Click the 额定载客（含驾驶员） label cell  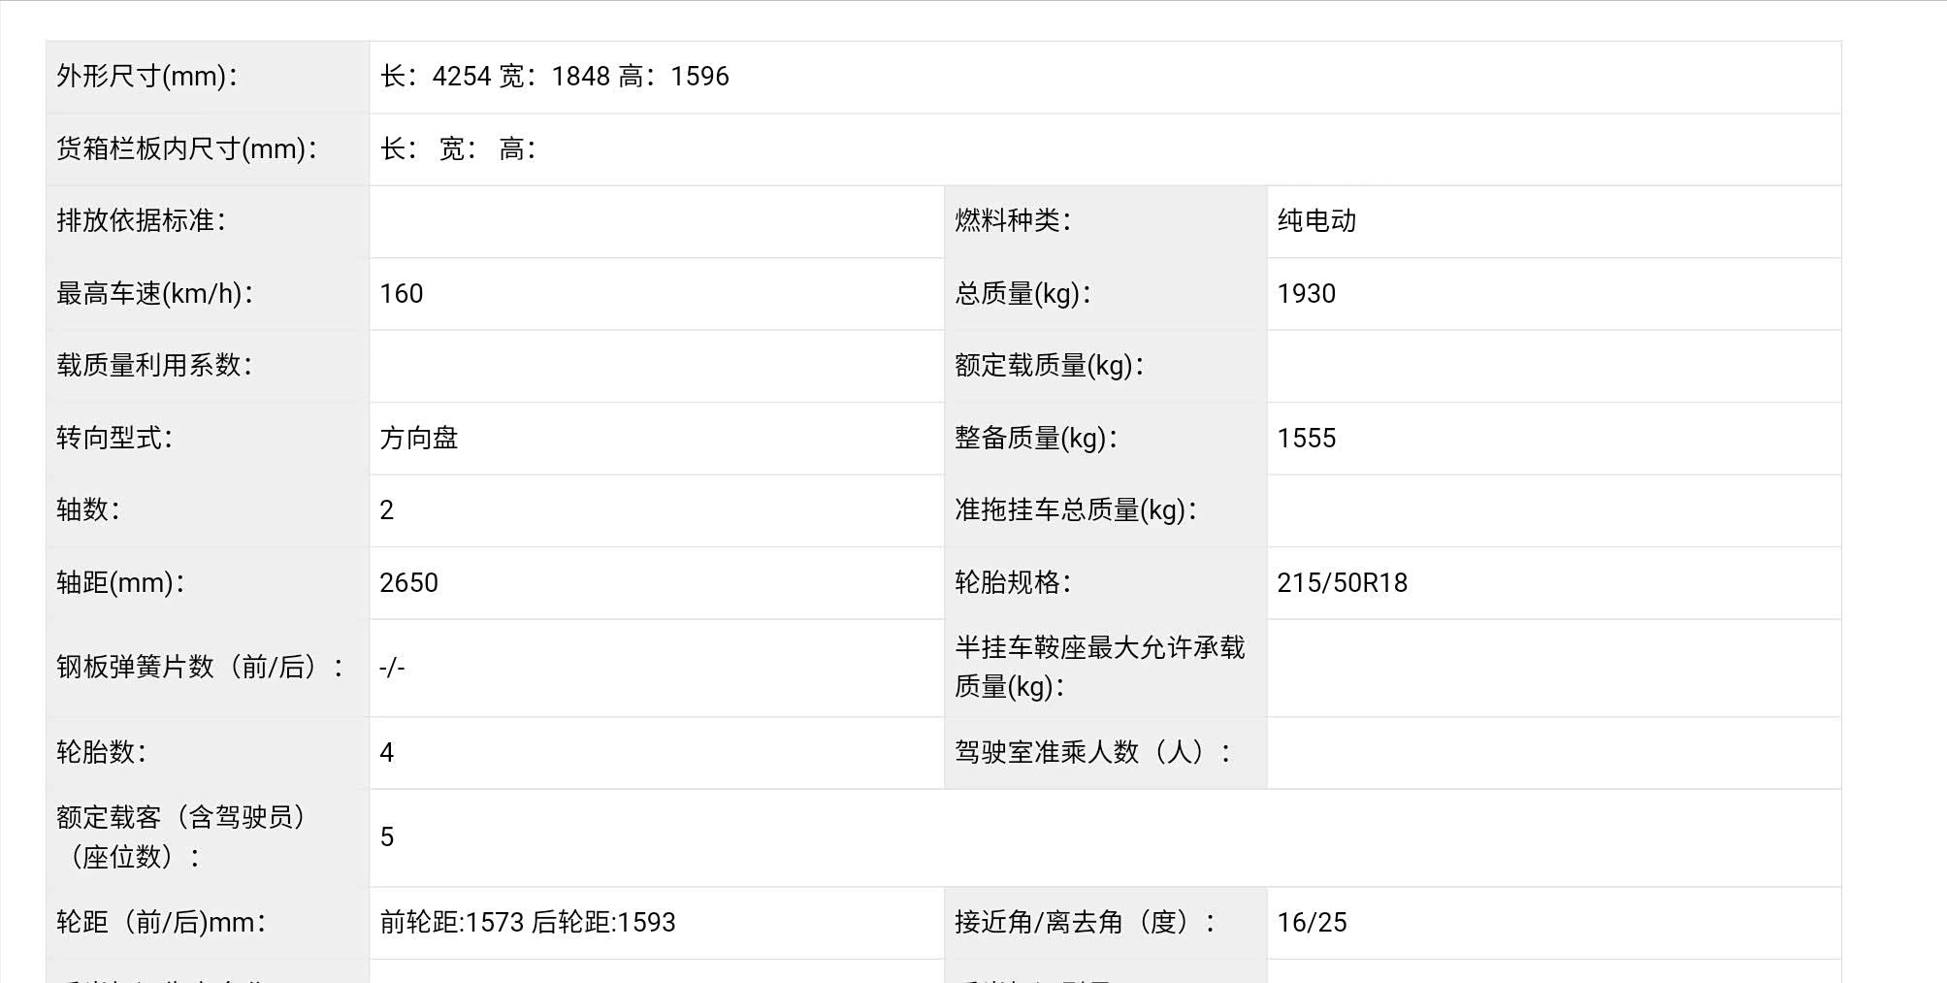(x=182, y=837)
